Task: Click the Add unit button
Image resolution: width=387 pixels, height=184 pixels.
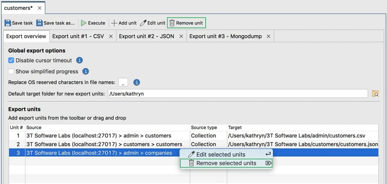Action: tap(124, 23)
